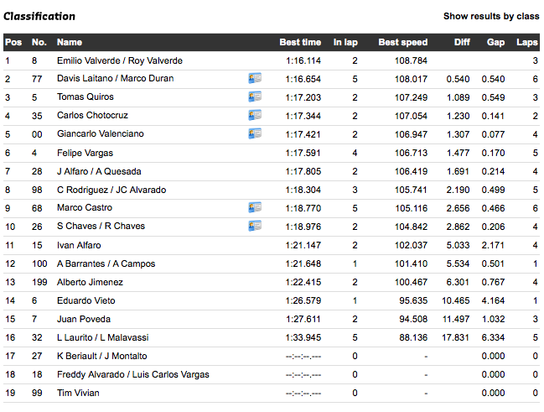The width and height of the screenshot is (544, 412).
Task: Click the Pos column header
Action: 13,42
